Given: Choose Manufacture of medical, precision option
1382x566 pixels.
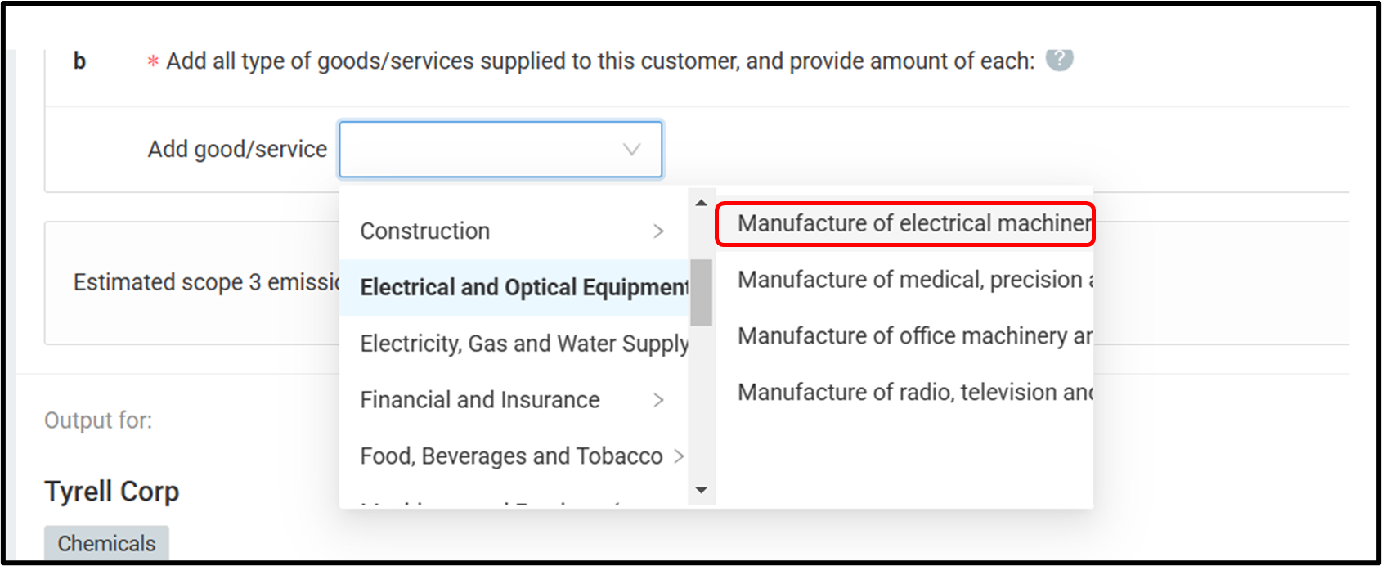Looking at the screenshot, I should (905, 280).
